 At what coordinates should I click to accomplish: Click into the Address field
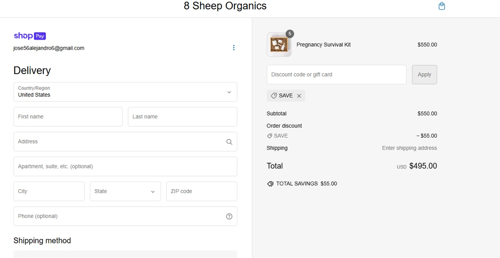click(125, 142)
